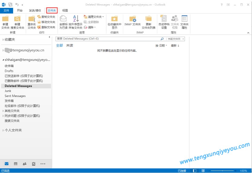252x173 pixels.
Task: Expand Personal Folders (个人文件夹)
Action: 3,130
